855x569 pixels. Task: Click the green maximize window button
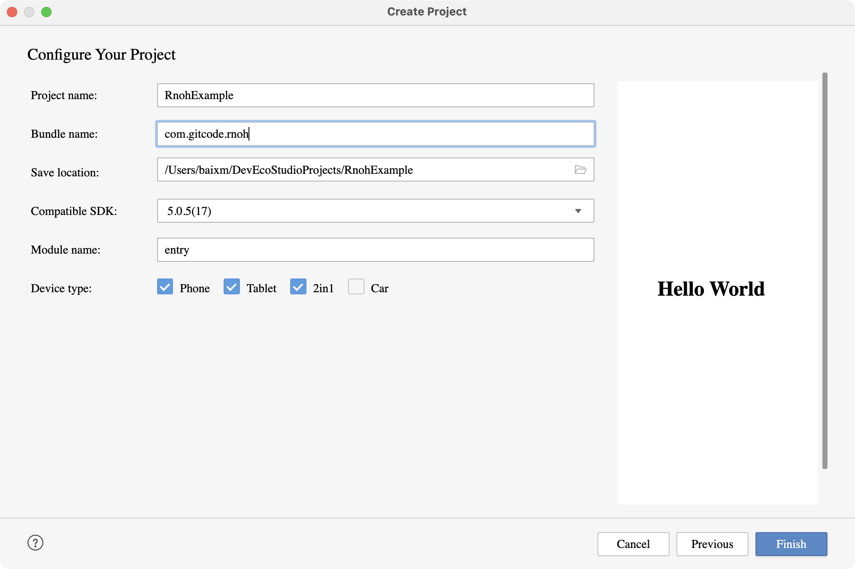tap(46, 12)
